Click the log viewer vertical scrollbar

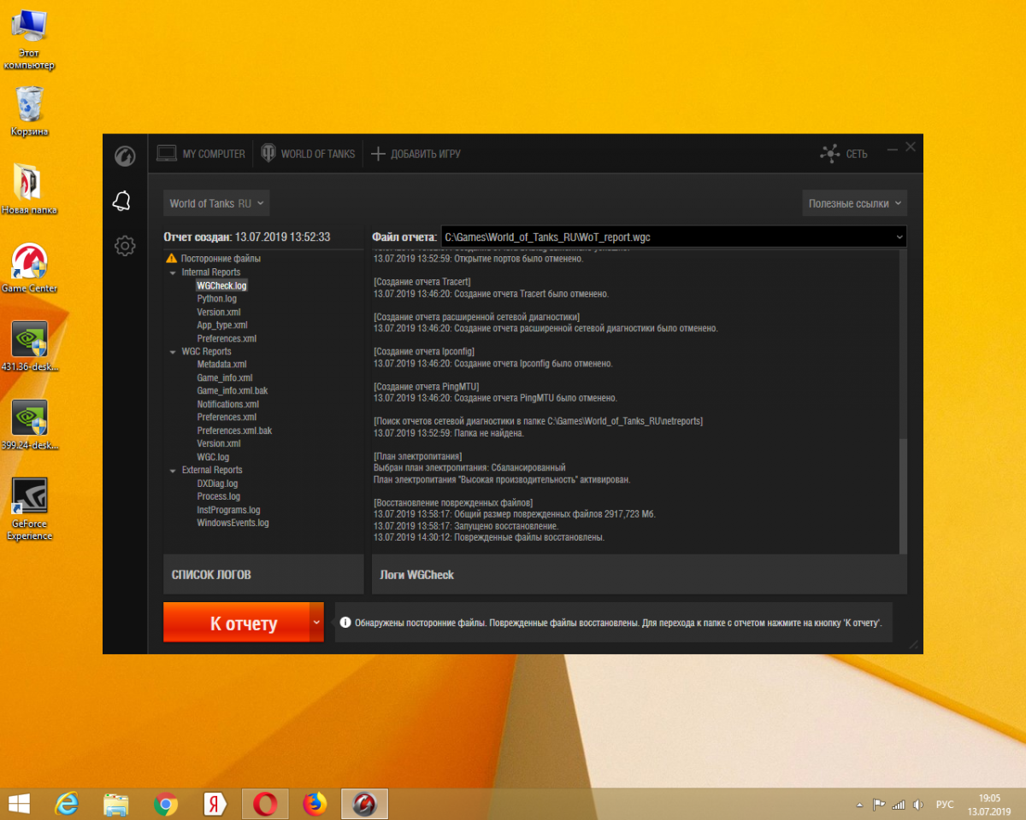pyautogui.click(x=902, y=495)
